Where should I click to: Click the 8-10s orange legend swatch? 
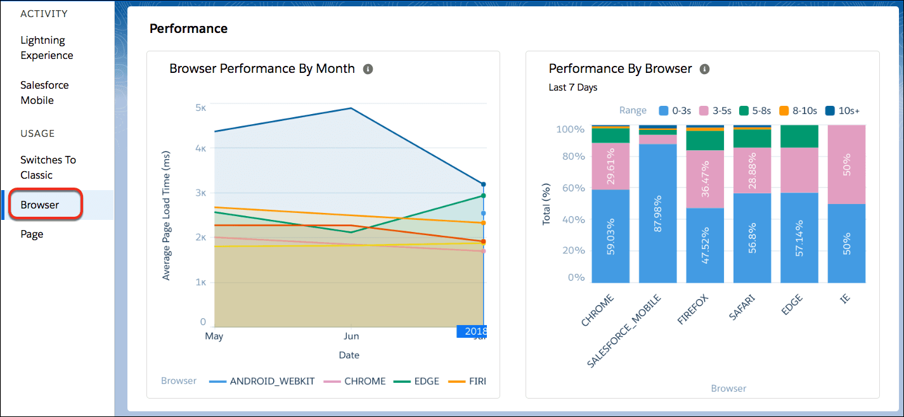pyautogui.click(x=784, y=111)
